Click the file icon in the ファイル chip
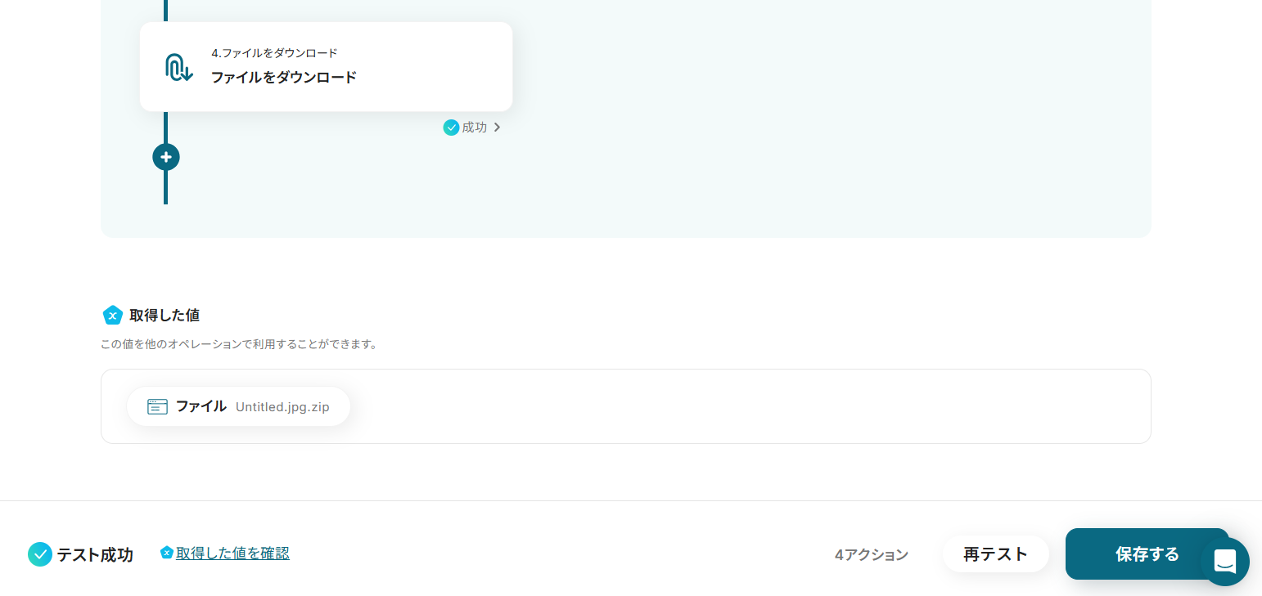1262x596 pixels. (157, 406)
